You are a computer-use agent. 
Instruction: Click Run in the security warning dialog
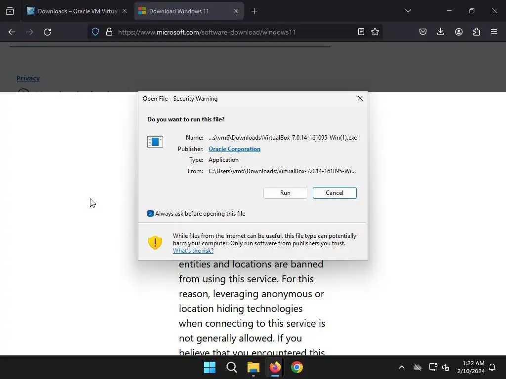[285, 193]
